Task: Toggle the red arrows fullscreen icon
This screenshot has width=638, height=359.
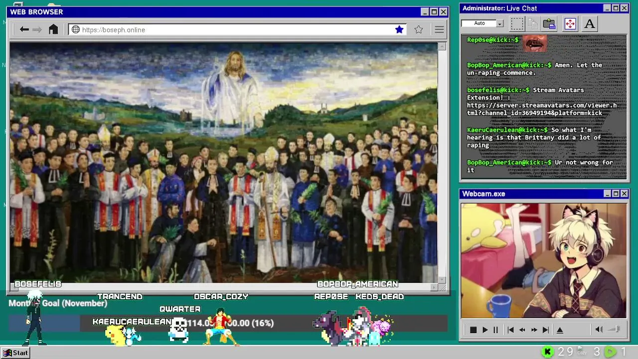Action: tap(570, 23)
